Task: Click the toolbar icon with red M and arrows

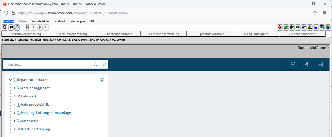Action: click(x=11, y=27)
